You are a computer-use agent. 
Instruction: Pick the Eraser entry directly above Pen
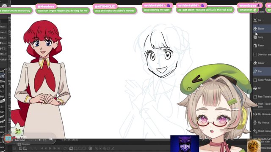click(x=262, y=63)
